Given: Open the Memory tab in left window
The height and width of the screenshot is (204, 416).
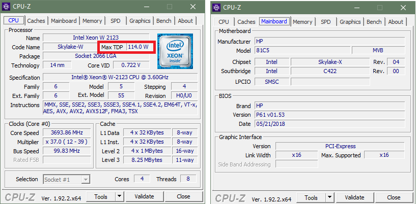Looking at the screenshot, I should point(92,21).
